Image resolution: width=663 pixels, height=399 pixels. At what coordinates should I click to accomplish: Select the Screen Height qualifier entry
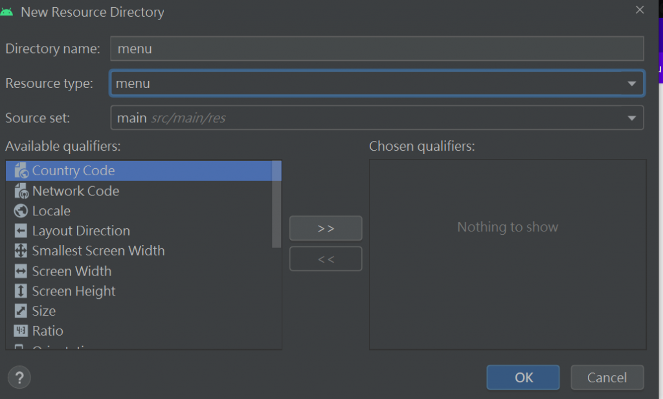tap(74, 291)
